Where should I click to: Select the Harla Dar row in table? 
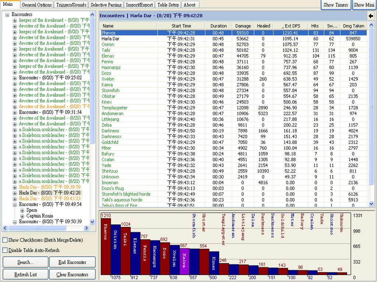pyautogui.click(x=110, y=39)
